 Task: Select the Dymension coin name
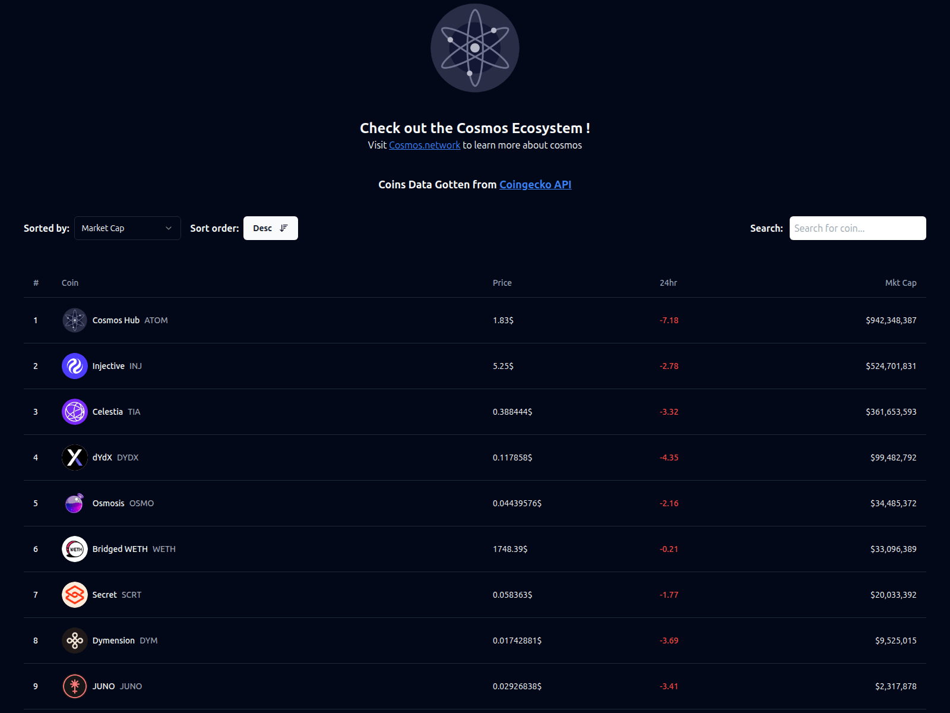click(x=113, y=641)
